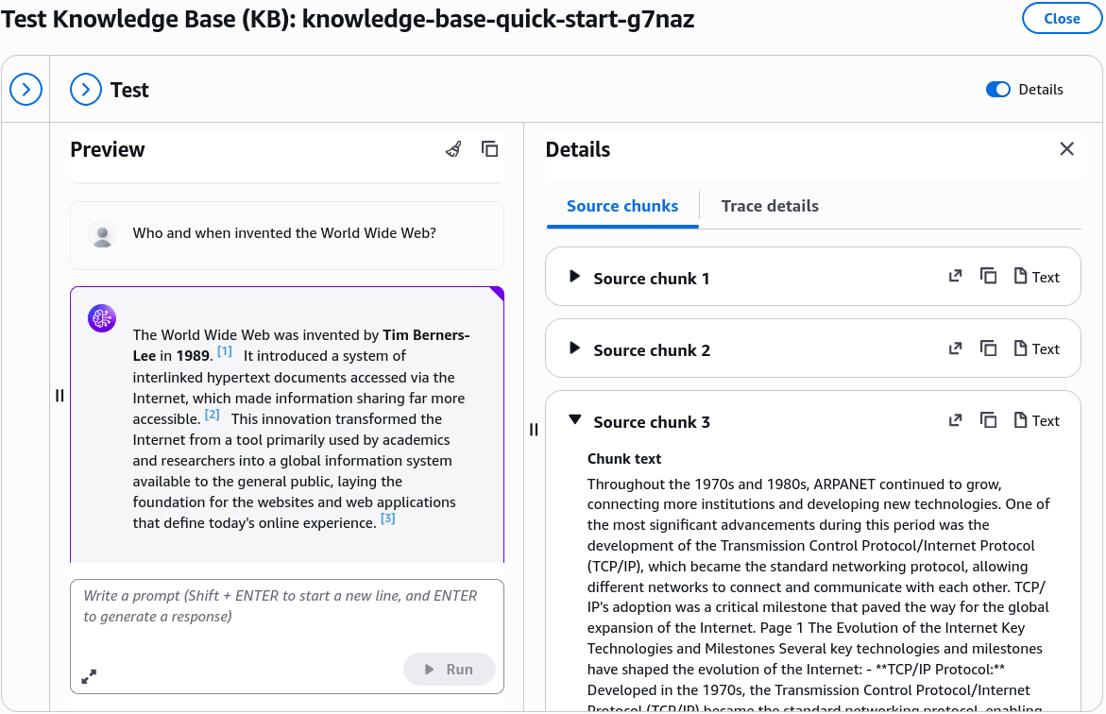Copy Source chunk 2 content
The height and width of the screenshot is (714, 1106).
pyautogui.click(x=988, y=348)
